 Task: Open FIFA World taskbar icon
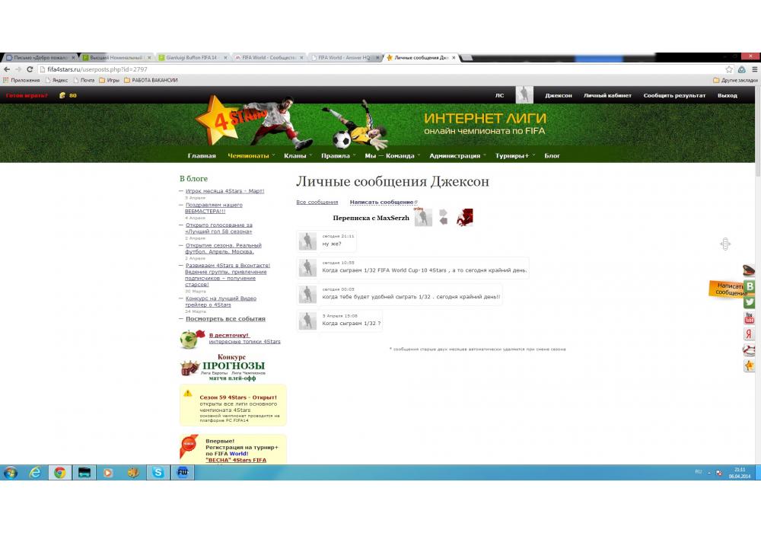tap(183, 472)
